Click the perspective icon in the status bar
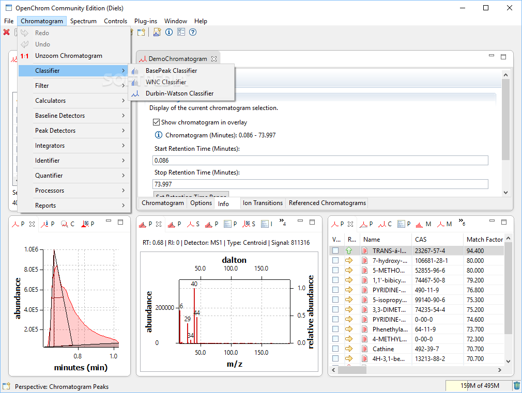This screenshot has width=522, height=393. [x=6, y=386]
